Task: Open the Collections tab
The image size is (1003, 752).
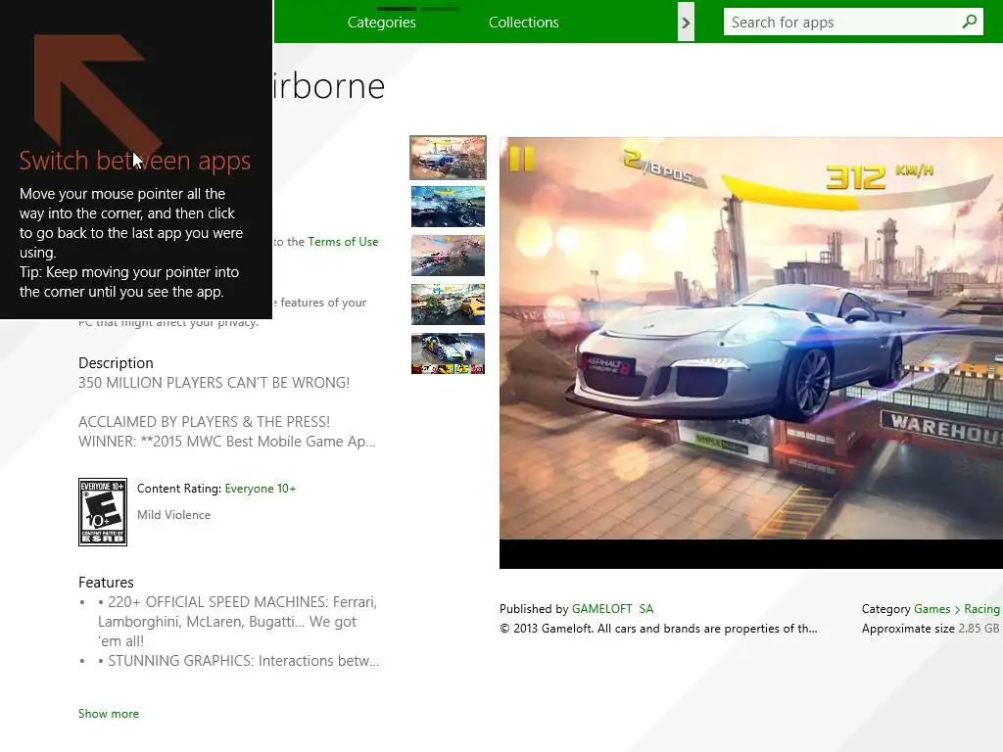Action: [523, 23]
